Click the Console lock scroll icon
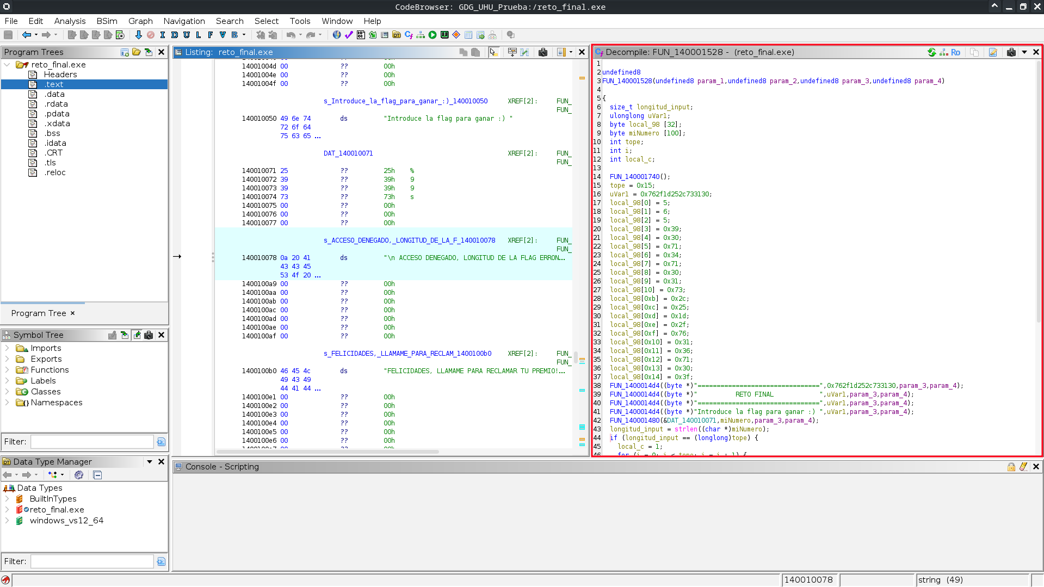The width and height of the screenshot is (1044, 587). [x=1011, y=467]
